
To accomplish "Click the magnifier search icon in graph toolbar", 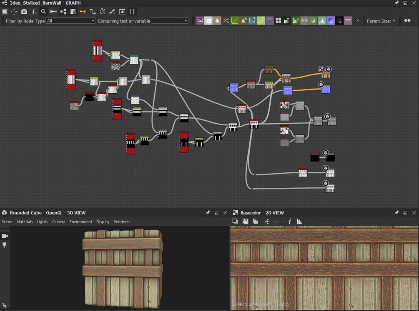I will 43,12.
